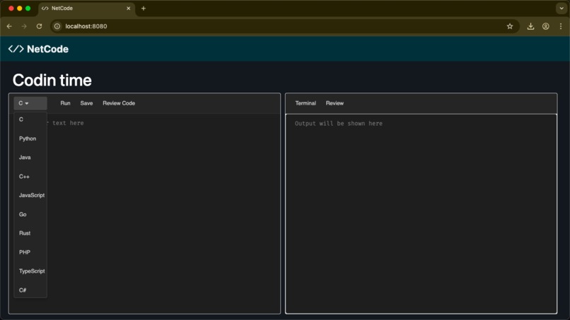The image size is (570, 320).
Task: Select TypeScript language option
Action: tap(30, 271)
